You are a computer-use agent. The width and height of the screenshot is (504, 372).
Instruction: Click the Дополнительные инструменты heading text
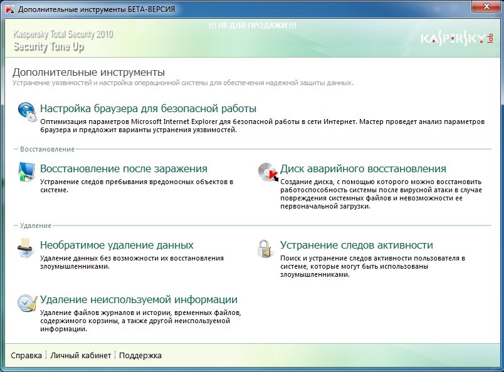tap(89, 72)
